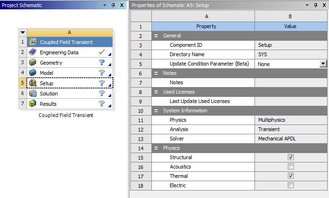Click system column A header in schematic
Screen dimensions: 329x198
click(x=70, y=32)
